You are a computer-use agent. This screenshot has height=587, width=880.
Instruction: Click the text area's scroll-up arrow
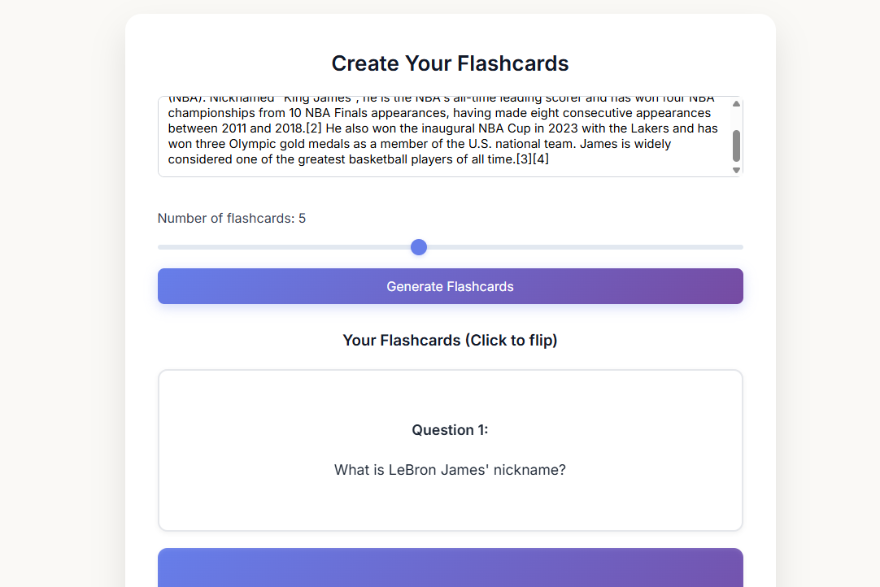coord(736,104)
